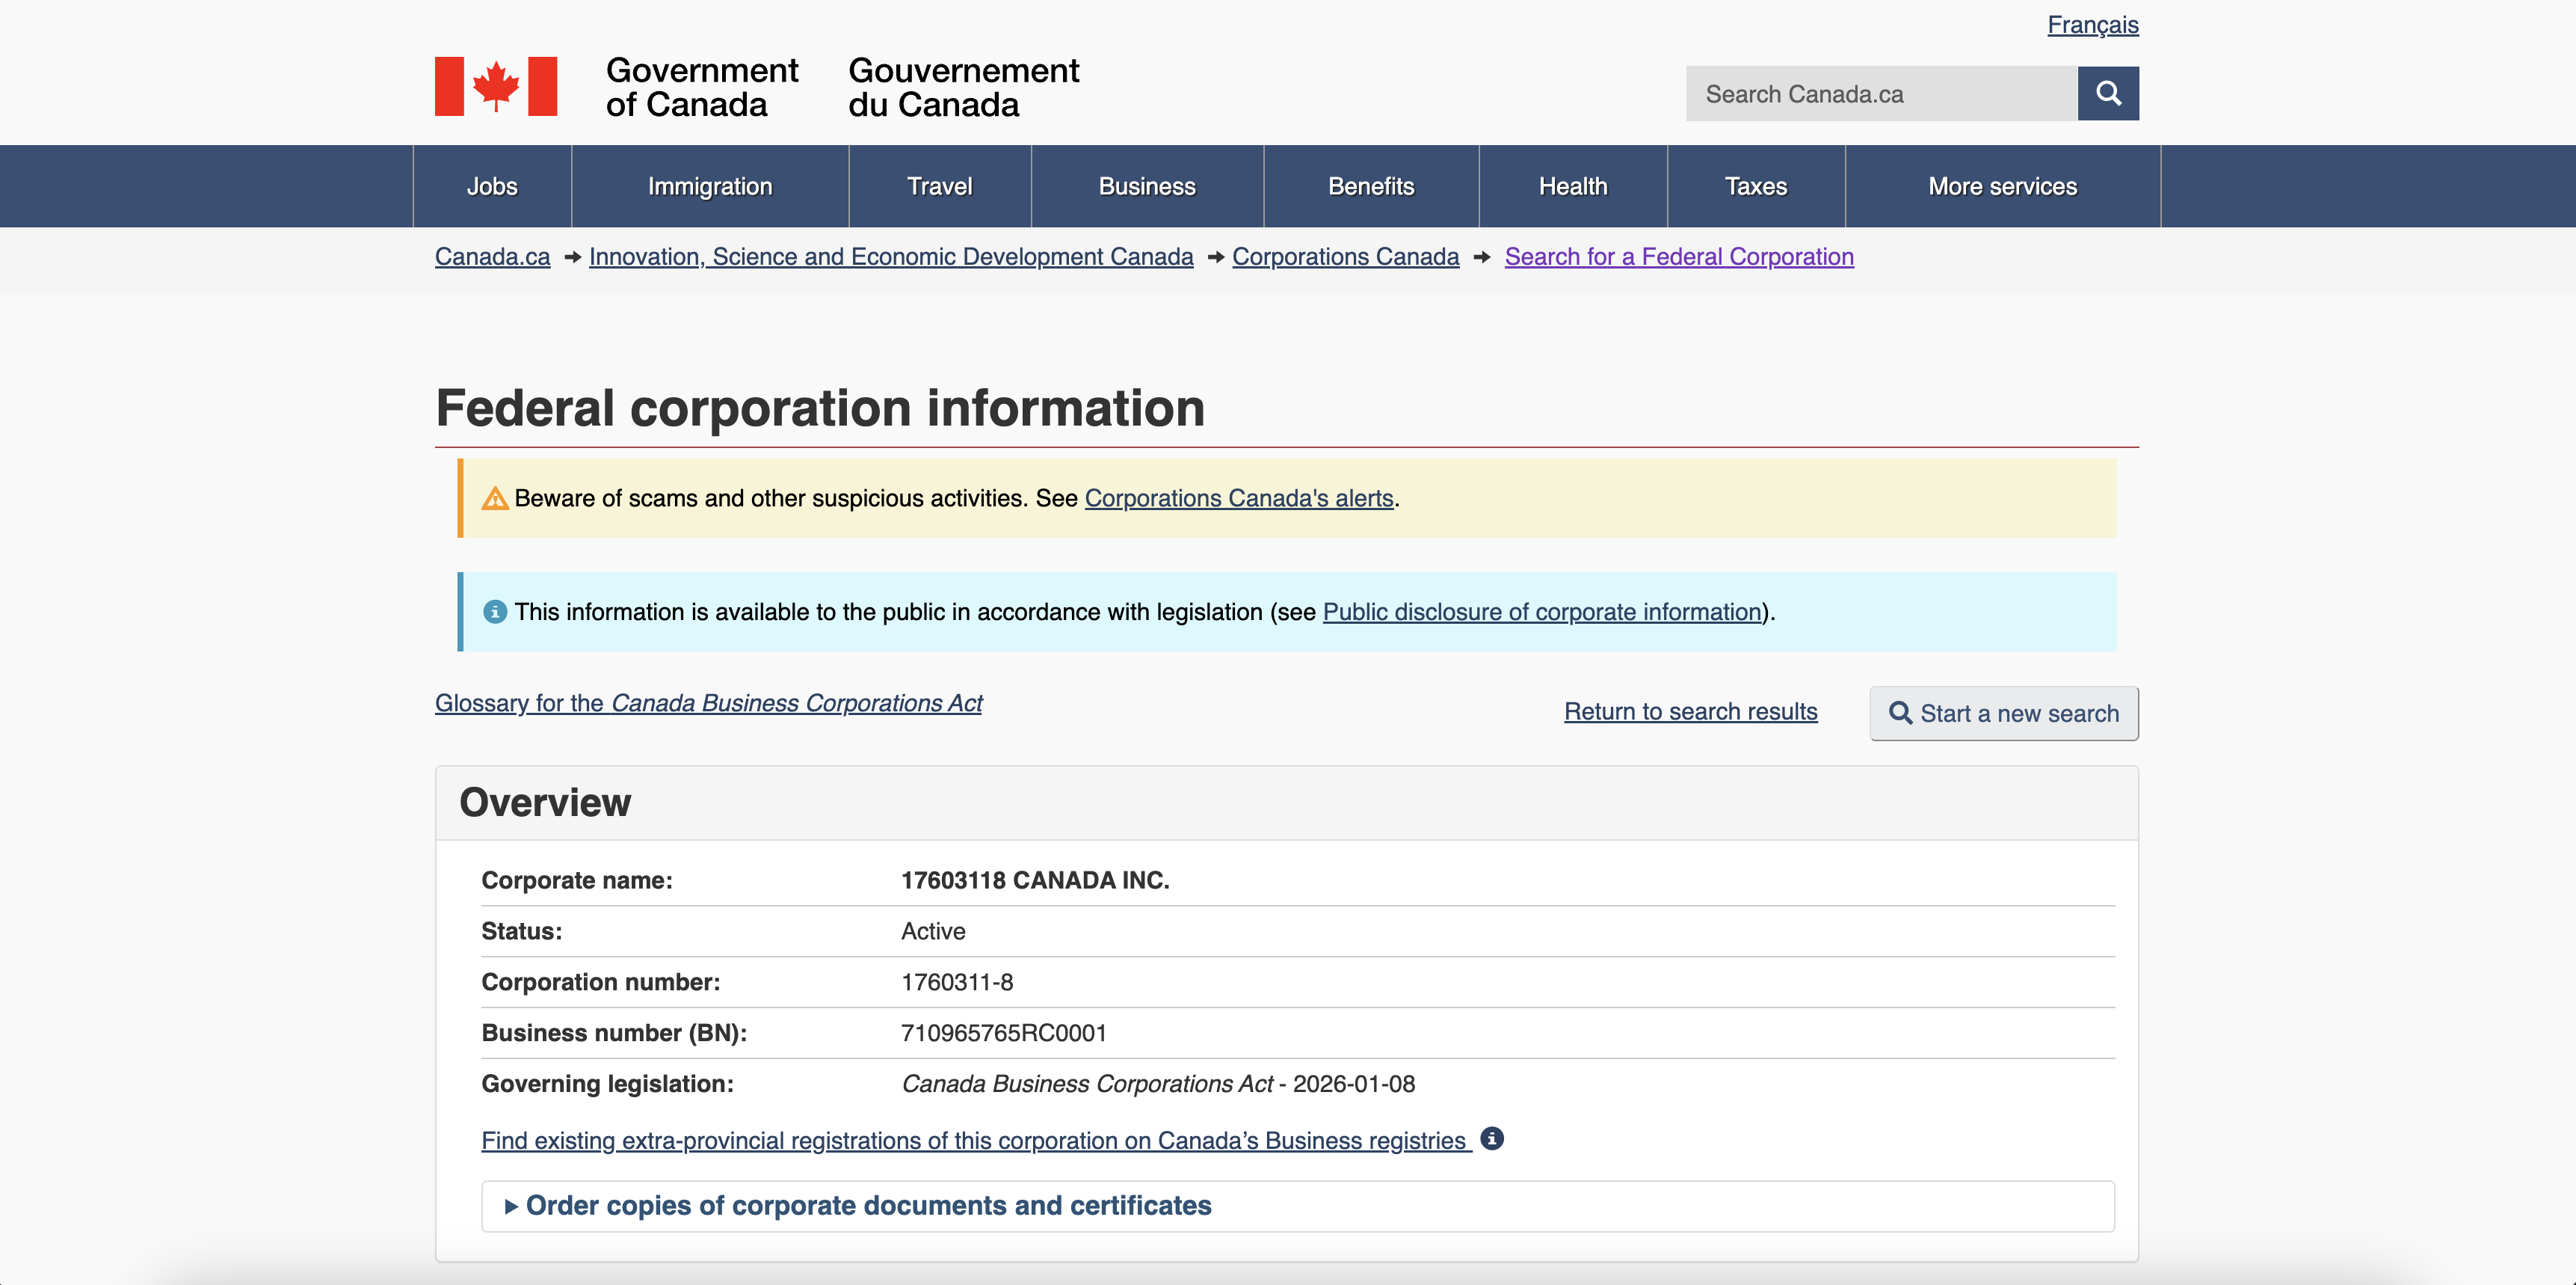Focus the Search Canada.ca input field

click(1880, 94)
